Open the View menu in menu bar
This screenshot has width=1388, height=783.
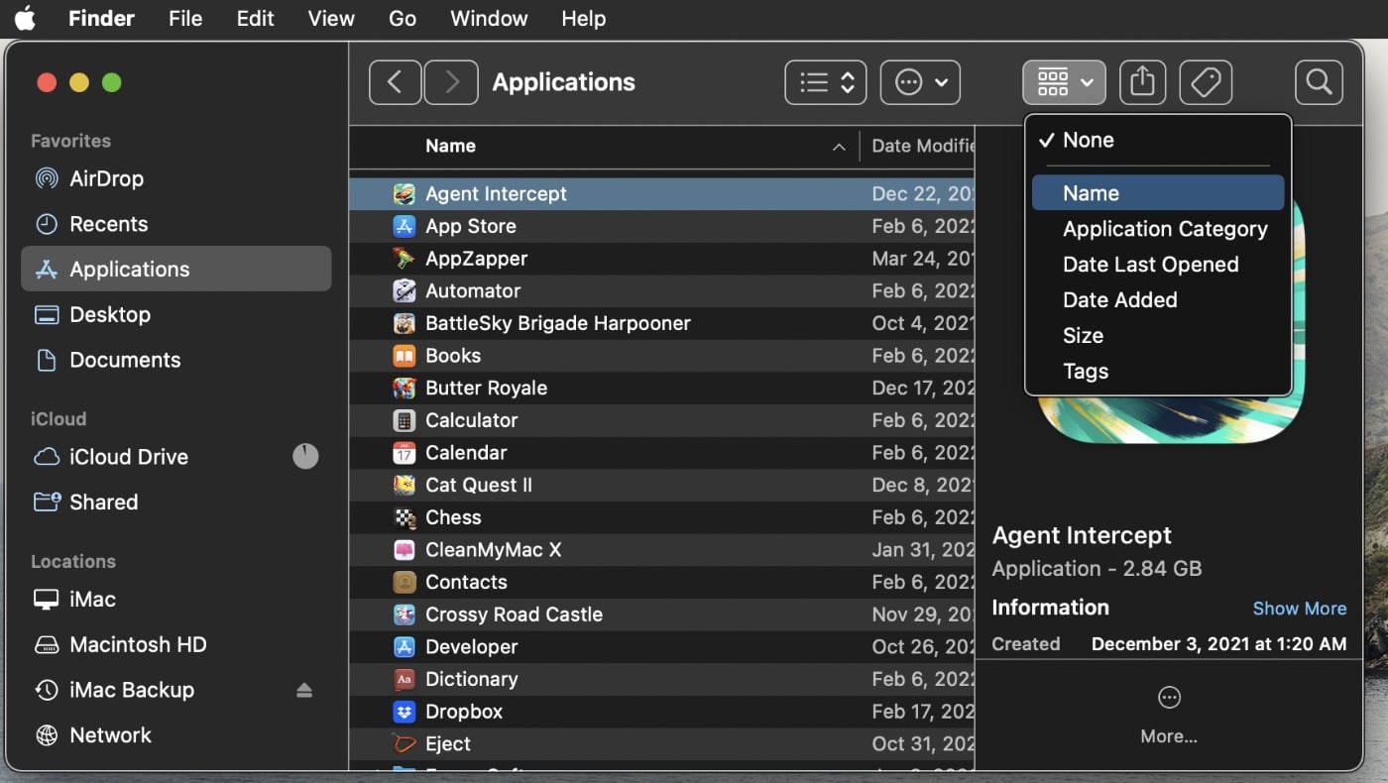point(331,19)
